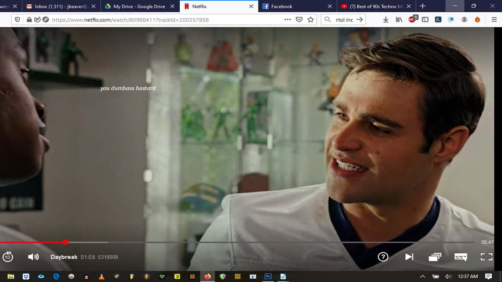Open page actions three-dot menu

point(288,19)
